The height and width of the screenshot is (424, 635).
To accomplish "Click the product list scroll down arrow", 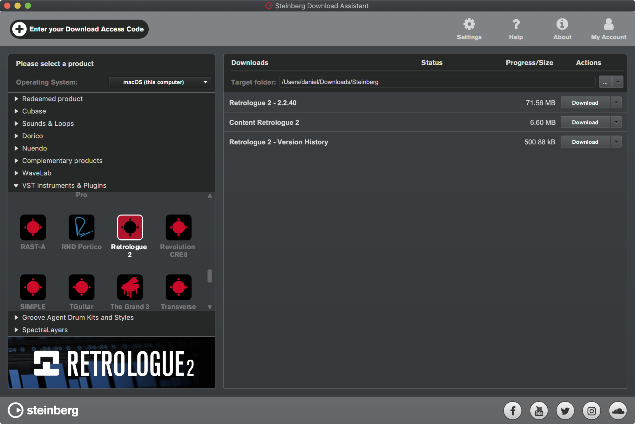I will (210, 307).
